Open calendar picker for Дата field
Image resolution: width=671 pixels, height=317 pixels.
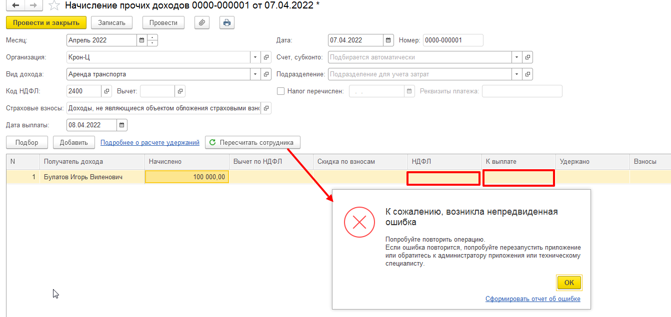point(388,40)
